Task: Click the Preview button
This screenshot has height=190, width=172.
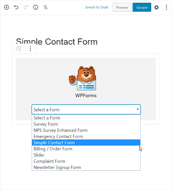Action: [x=122, y=7]
